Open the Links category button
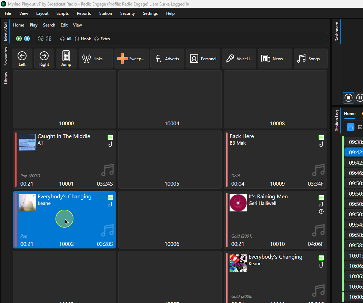This screenshot has width=363, height=303. (x=95, y=59)
